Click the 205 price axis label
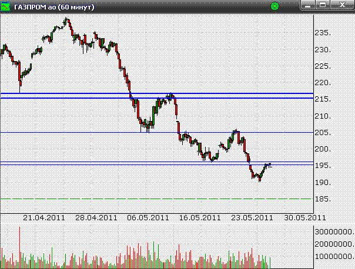The image size is (355, 269). 323,132
